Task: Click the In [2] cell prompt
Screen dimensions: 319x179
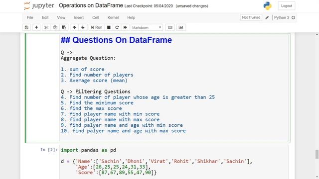Action: [x=49, y=150]
